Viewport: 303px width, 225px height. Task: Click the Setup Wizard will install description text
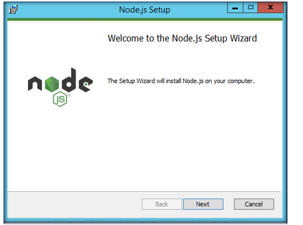[181, 81]
